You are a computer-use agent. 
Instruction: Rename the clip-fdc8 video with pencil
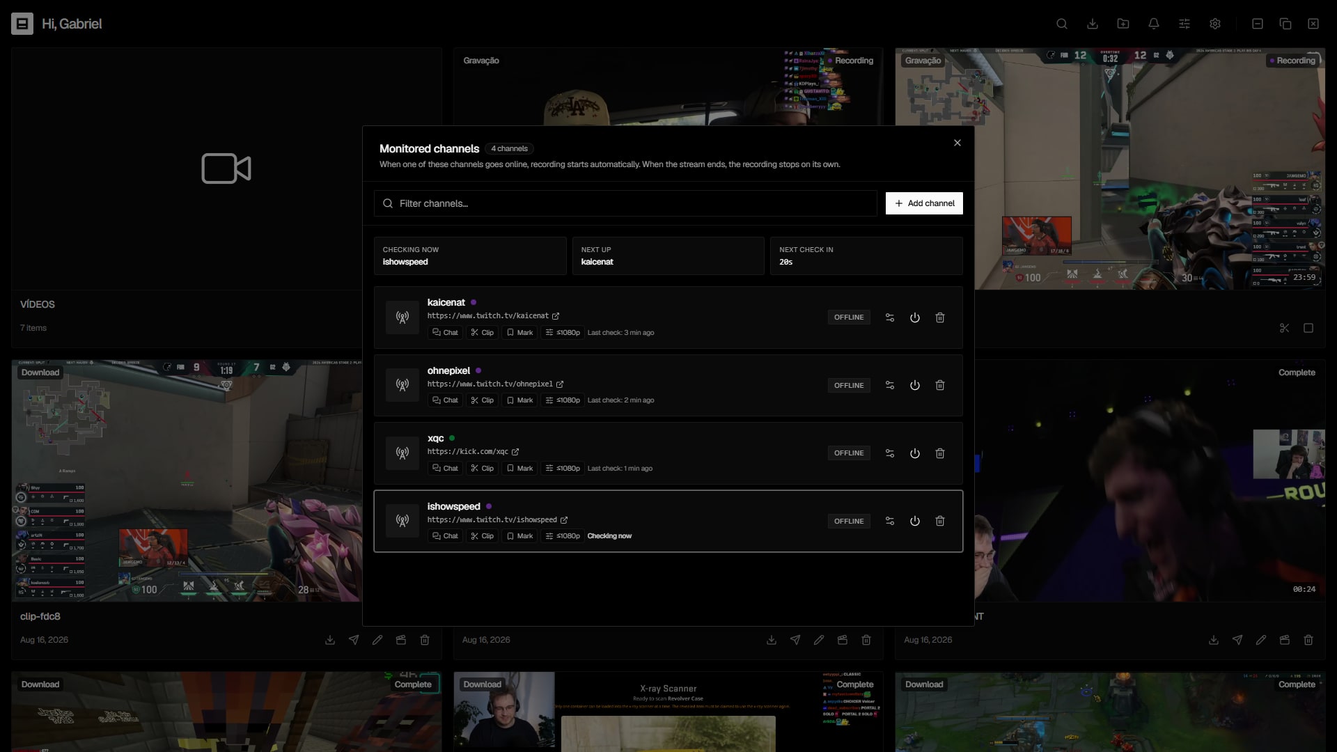click(377, 640)
